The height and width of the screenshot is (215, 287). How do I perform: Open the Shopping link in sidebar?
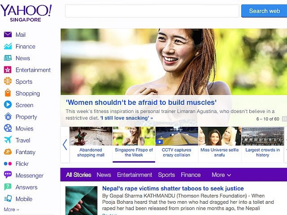tap(28, 94)
